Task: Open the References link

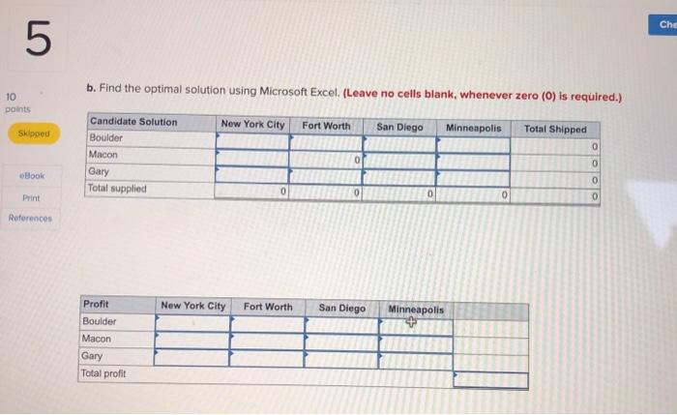Action: coord(30,218)
